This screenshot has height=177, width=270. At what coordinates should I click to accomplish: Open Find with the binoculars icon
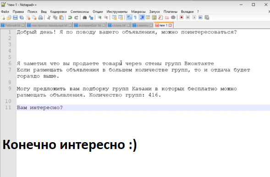point(85,17)
